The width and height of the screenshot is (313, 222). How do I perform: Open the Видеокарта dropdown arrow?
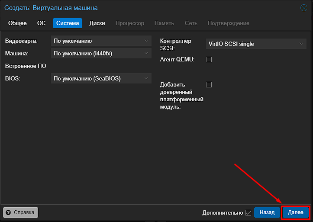tap(146, 41)
